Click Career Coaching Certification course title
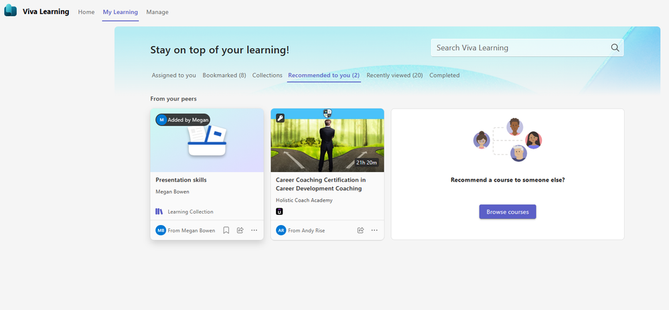Image resolution: width=669 pixels, height=310 pixels. (x=320, y=184)
